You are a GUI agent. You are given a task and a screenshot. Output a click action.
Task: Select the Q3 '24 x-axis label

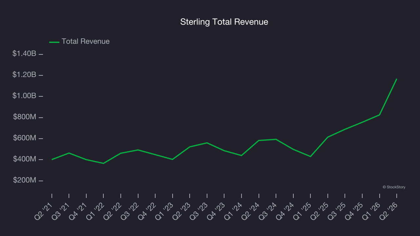268,211
